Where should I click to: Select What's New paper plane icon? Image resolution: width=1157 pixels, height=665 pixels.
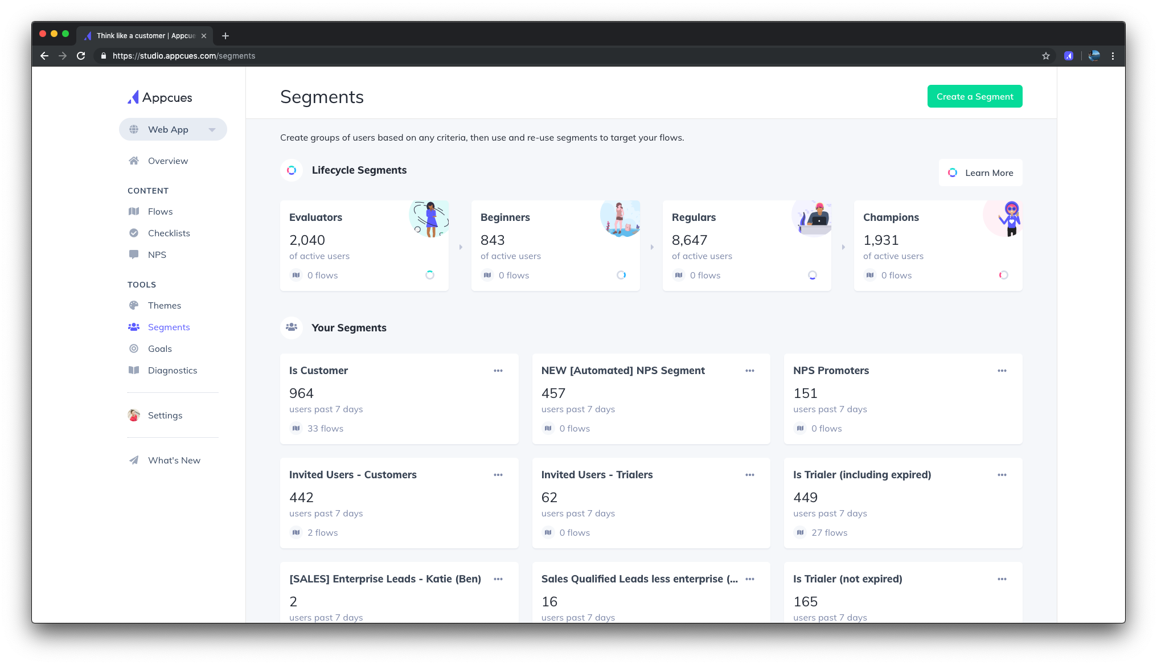pos(133,460)
